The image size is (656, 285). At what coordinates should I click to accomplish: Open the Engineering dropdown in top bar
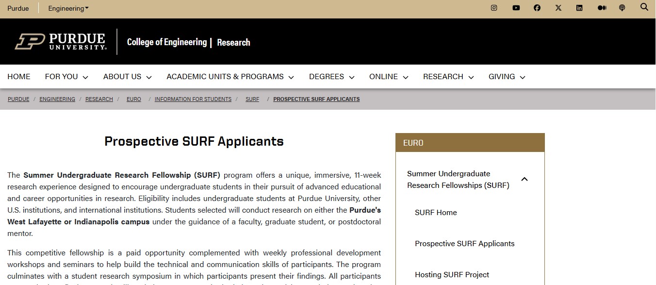pos(68,8)
